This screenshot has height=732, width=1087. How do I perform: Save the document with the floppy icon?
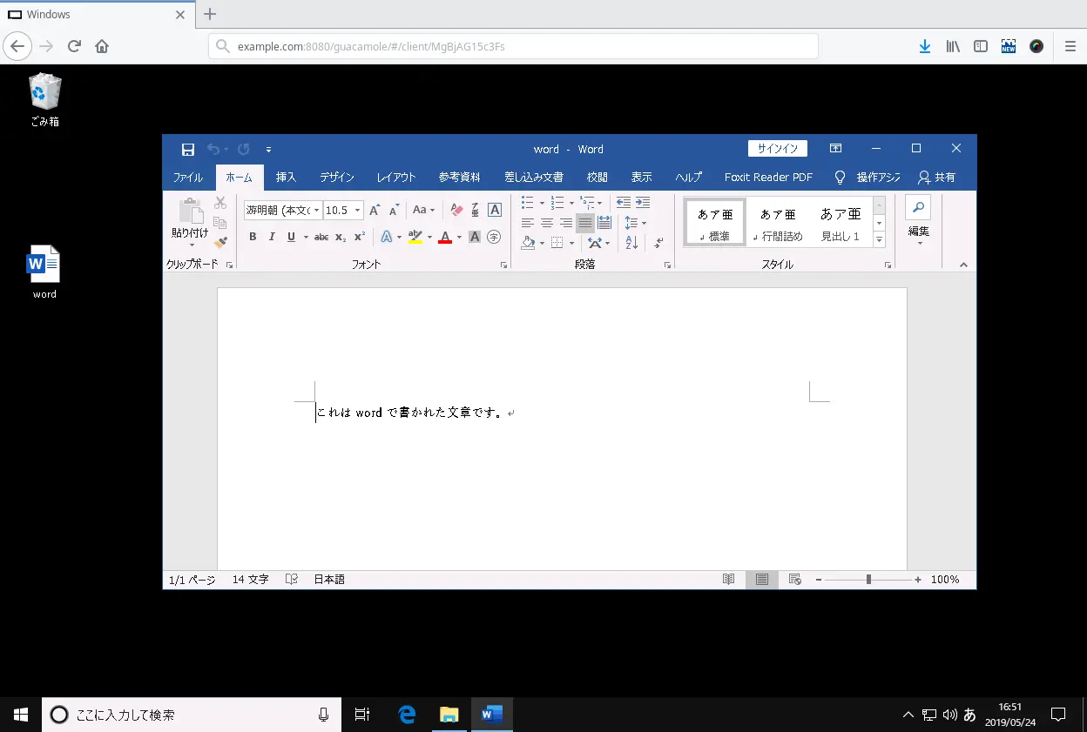click(x=188, y=149)
